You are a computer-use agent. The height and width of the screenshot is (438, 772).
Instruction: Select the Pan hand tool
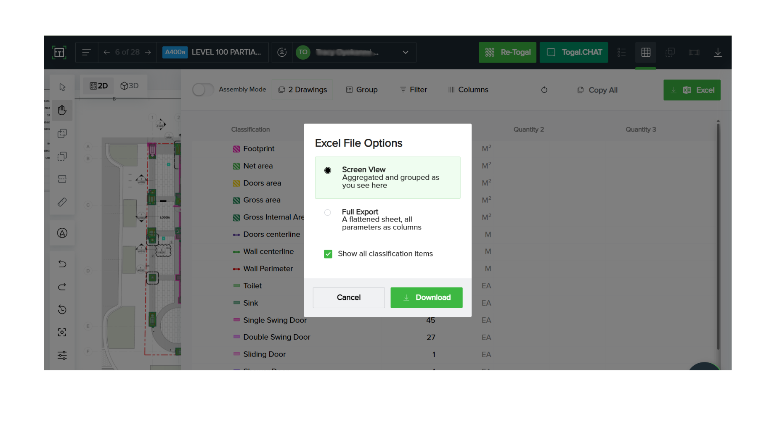pyautogui.click(x=62, y=110)
